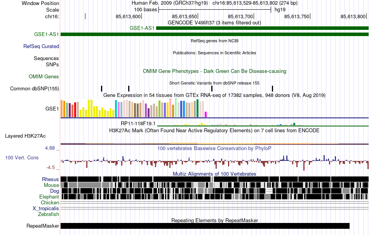This screenshot has height=235, width=369.
Task: Click Multiz Alignments of 100 Vertebrates title
Action: point(214,174)
